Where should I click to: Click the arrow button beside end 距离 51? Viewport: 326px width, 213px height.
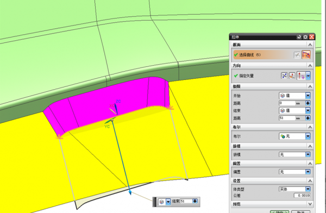(x=308, y=118)
